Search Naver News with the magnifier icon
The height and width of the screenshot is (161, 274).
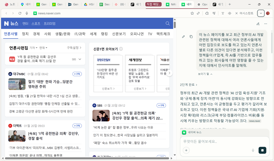tap(168, 23)
